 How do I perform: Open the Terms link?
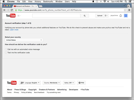click(x=9, y=92)
